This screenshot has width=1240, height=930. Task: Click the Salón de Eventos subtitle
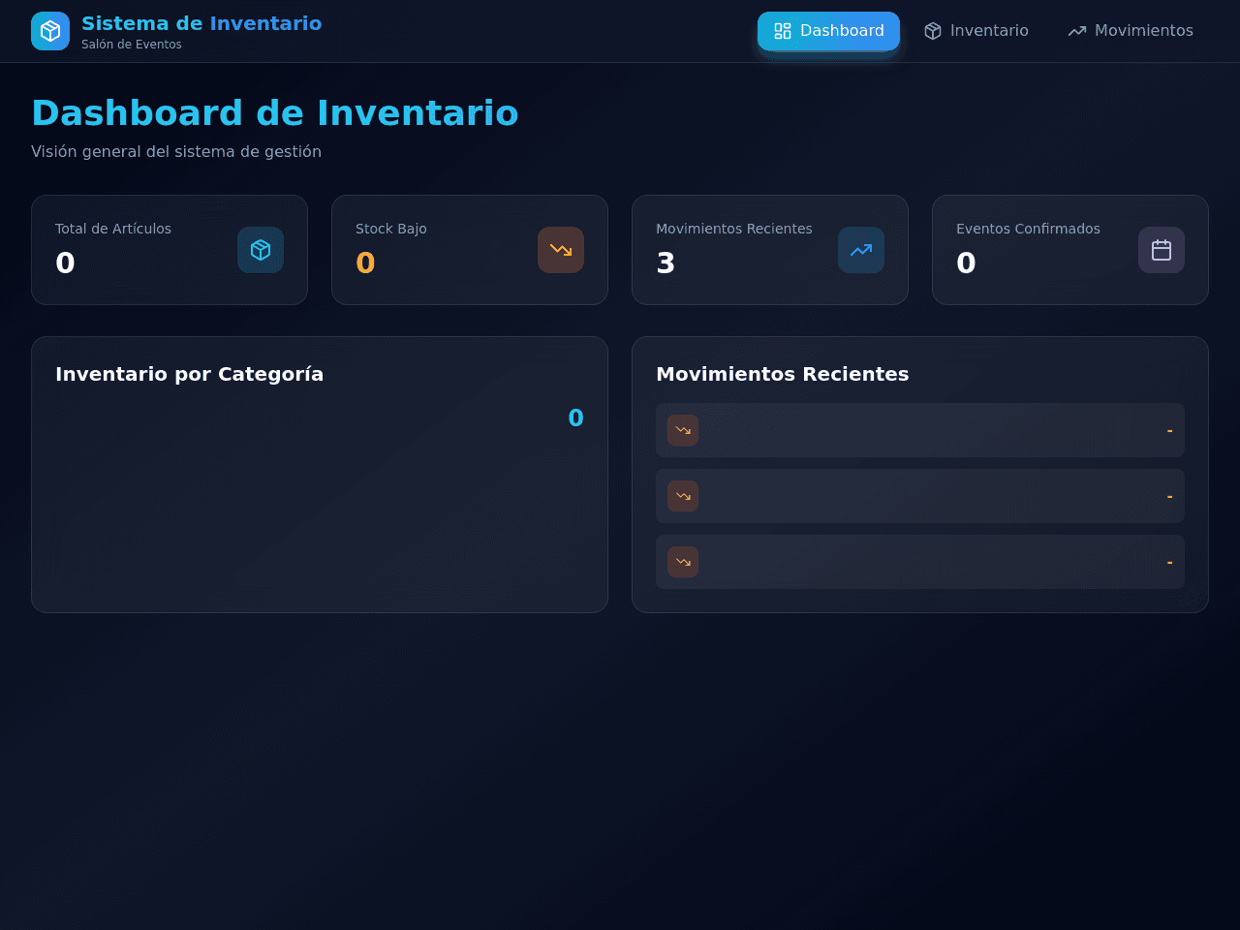(x=132, y=45)
